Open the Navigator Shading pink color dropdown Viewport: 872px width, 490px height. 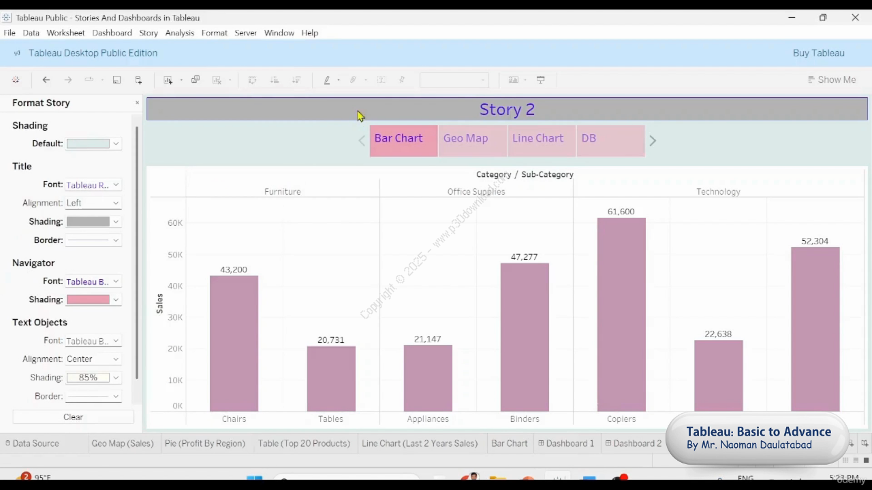93,299
